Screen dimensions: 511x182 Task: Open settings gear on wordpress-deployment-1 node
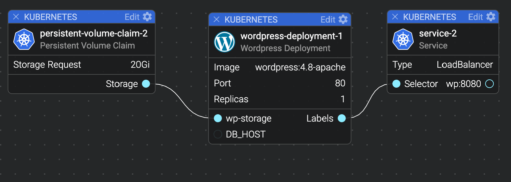[x=343, y=19]
